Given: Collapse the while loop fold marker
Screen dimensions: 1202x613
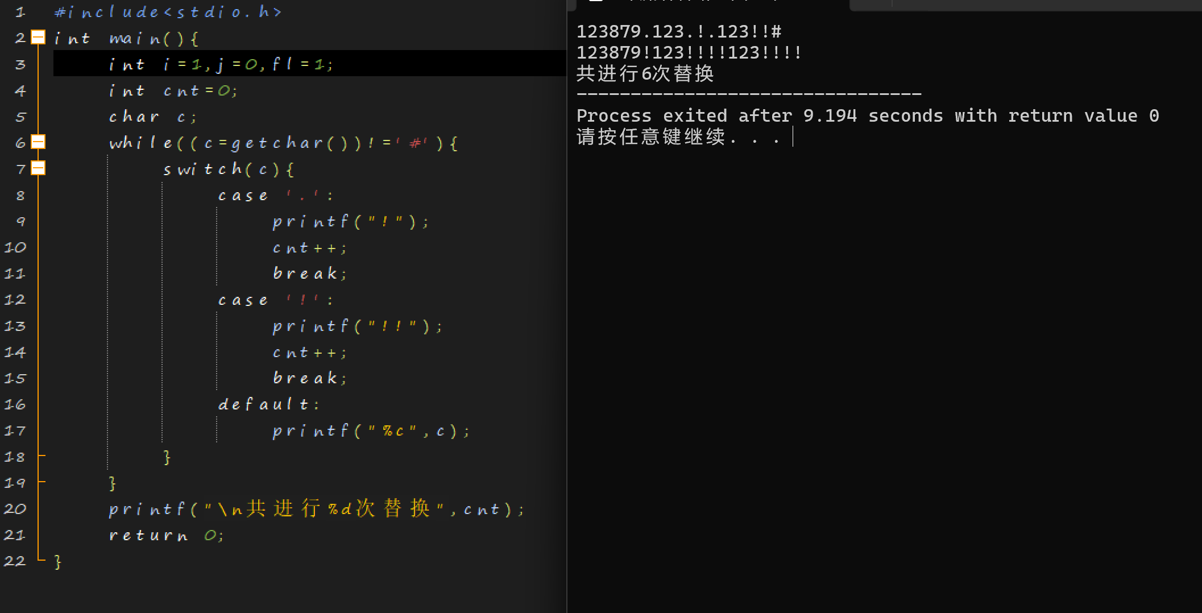Looking at the screenshot, I should [x=38, y=142].
